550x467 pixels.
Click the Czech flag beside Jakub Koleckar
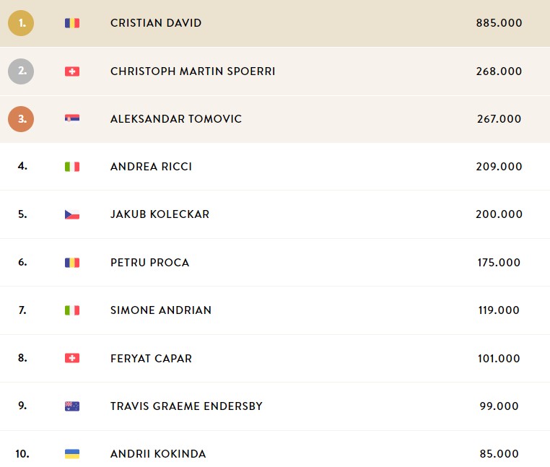[72, 214]
